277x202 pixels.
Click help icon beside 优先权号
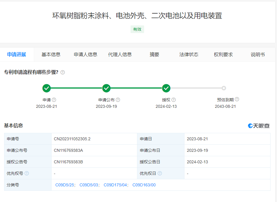click(x=27, y=173)
